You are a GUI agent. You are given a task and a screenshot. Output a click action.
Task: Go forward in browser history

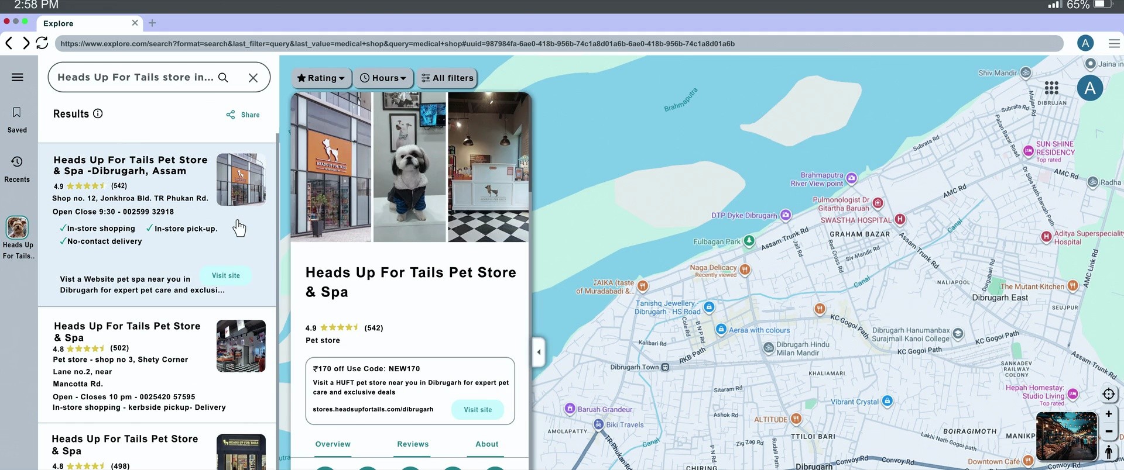pyautogui.click(x=26, y=43)
